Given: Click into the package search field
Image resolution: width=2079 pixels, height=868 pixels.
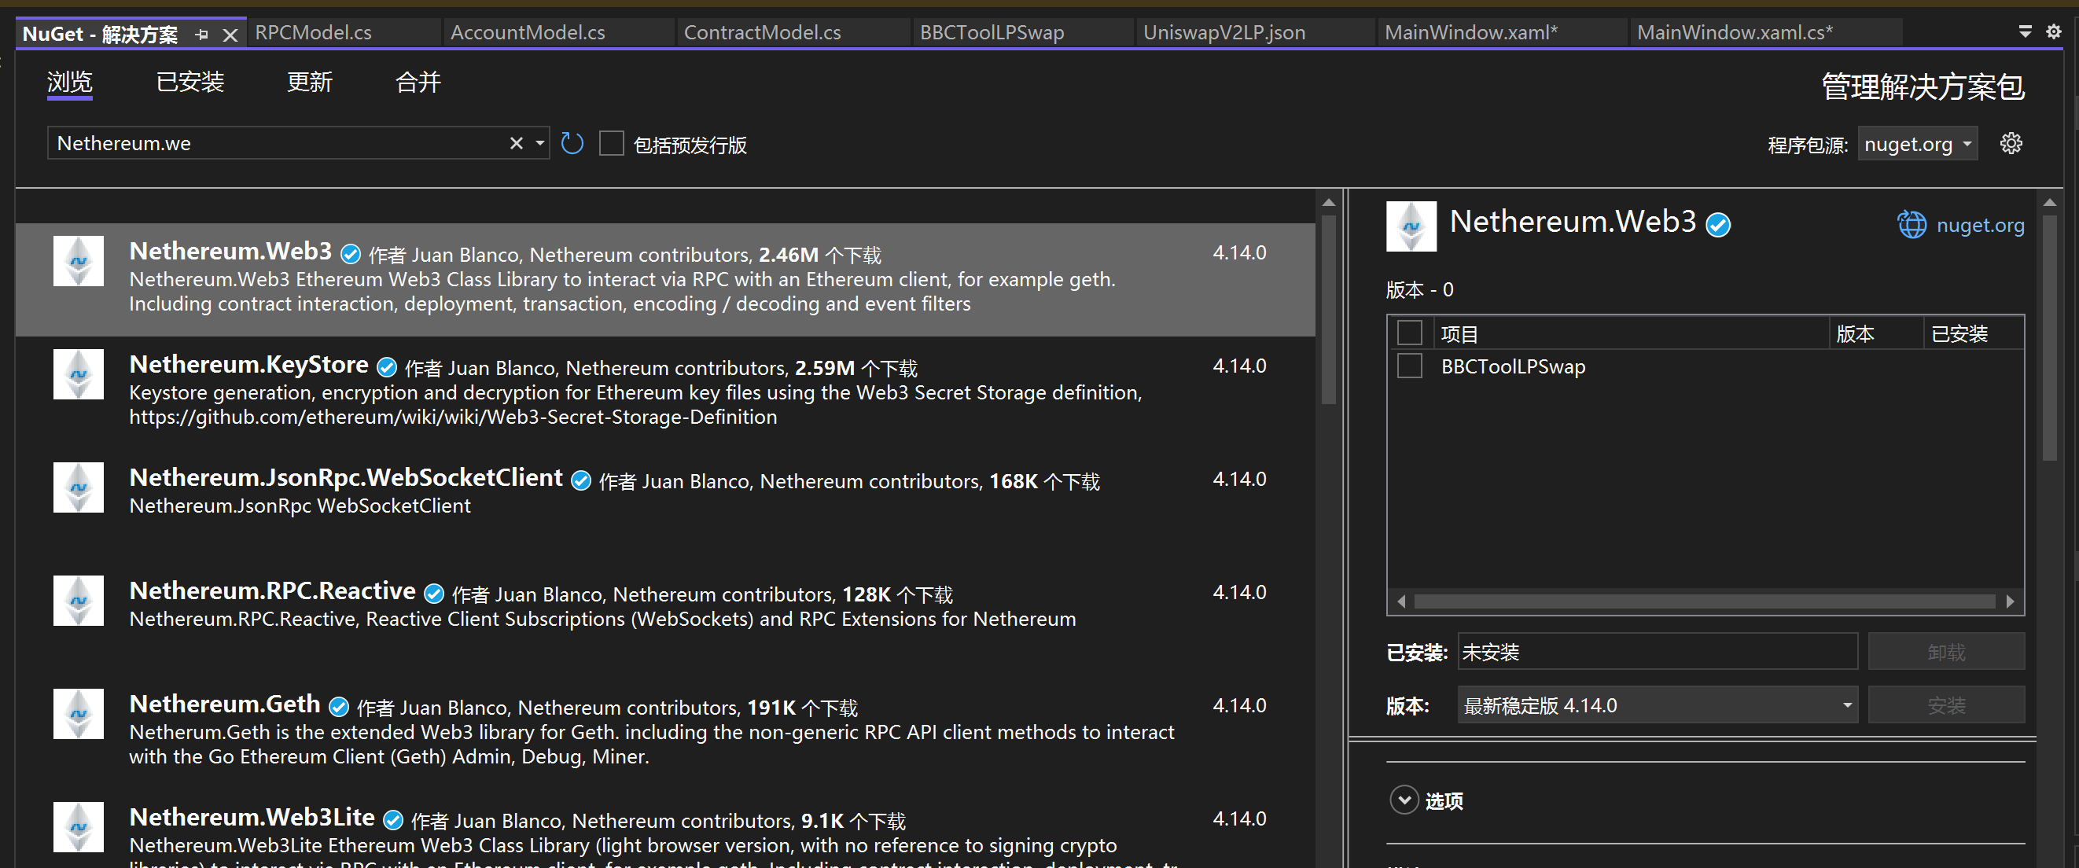Looking at the screenshot, I should click(x=274, y=144).
